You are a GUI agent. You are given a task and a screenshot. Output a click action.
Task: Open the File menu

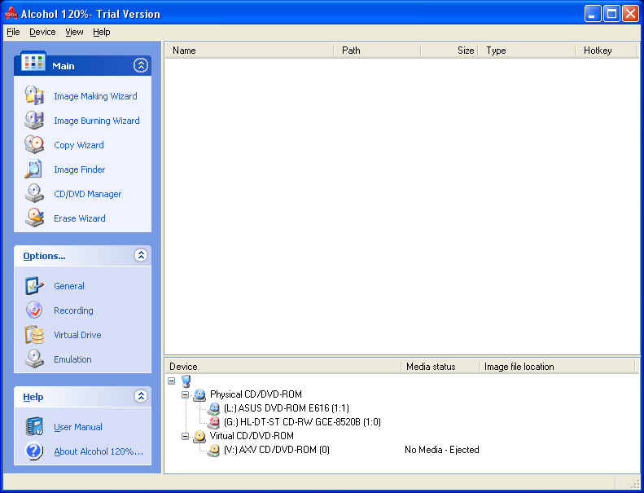[13, 32]
